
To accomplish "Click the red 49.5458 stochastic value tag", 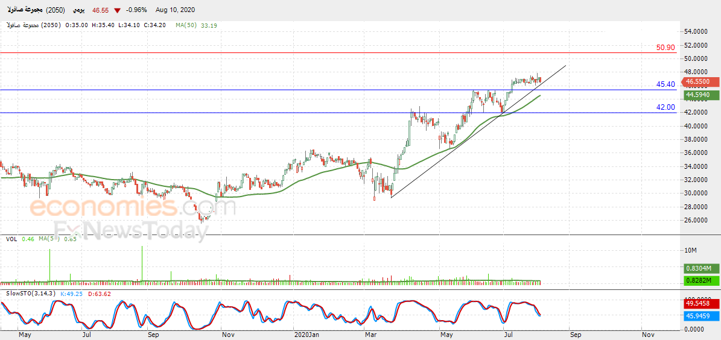I will coord(700,304).
